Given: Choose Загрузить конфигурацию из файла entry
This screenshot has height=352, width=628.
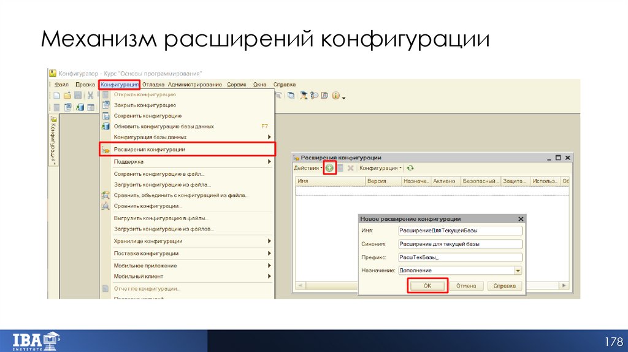Looking at the screenshot, I should click(186, 185).
